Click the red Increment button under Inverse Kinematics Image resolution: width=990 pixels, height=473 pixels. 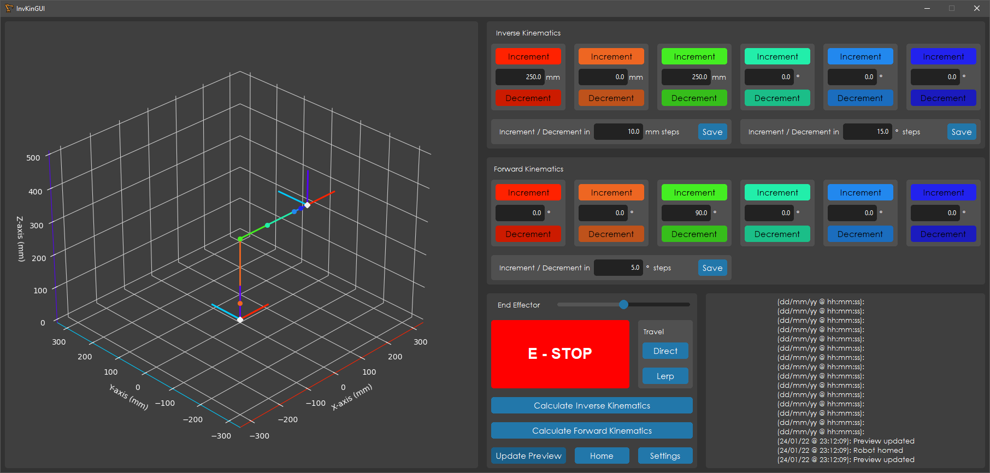tap(528, 56)
